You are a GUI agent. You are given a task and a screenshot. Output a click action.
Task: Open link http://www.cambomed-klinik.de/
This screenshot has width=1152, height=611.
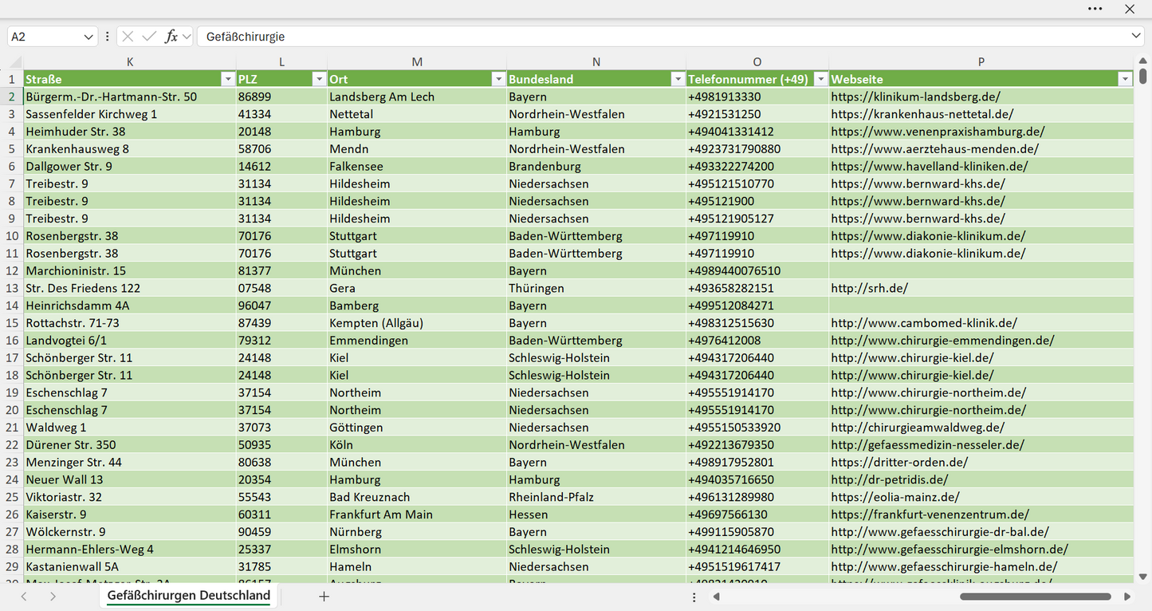pyautogui.click(x=924, y=323)
